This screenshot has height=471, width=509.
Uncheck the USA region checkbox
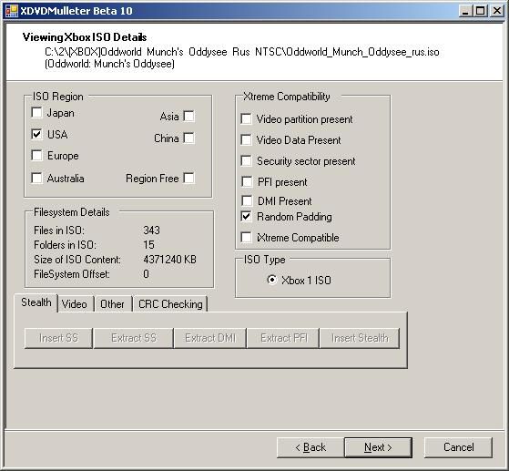pos(36,134)
